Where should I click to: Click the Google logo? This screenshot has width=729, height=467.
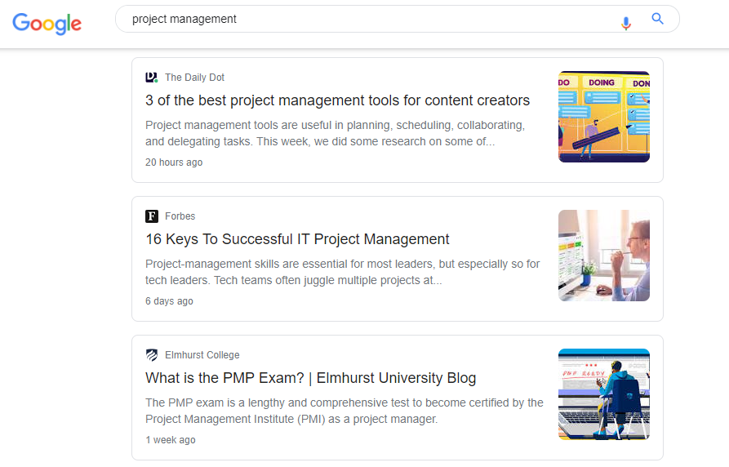click(x=47, y=23)
